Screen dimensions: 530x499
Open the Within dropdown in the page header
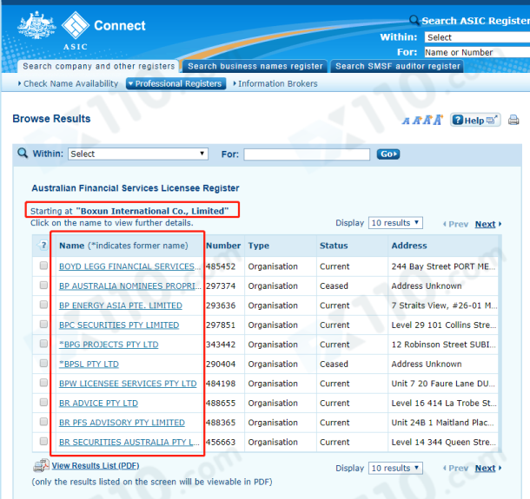[476, 37]
